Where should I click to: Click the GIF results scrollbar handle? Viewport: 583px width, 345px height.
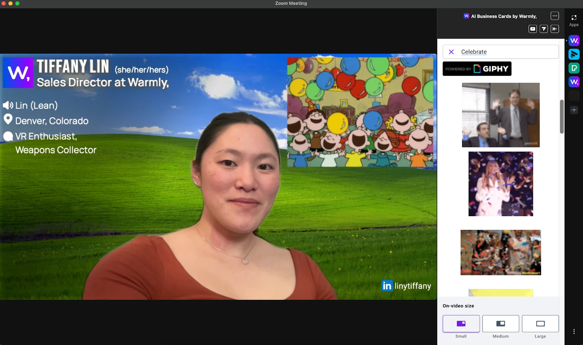pos(562,116)
